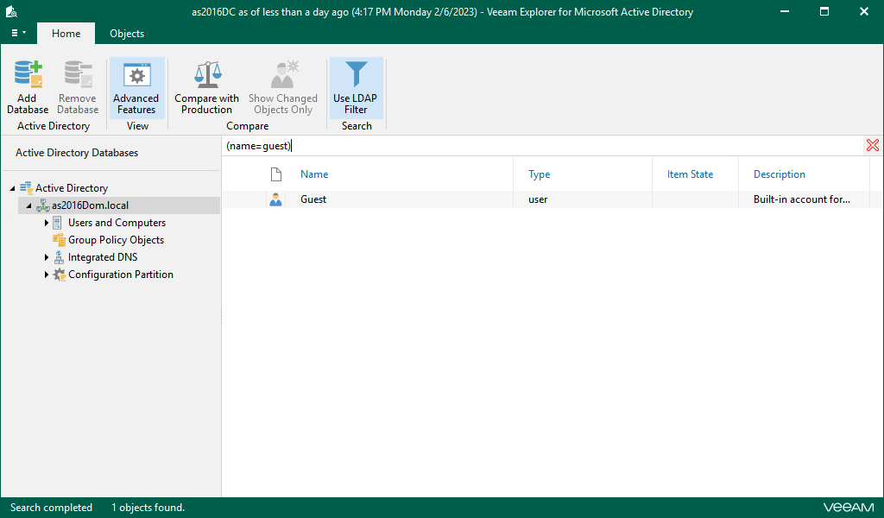Select the Guest user row
Screen dimensions: 884x518
552,199
